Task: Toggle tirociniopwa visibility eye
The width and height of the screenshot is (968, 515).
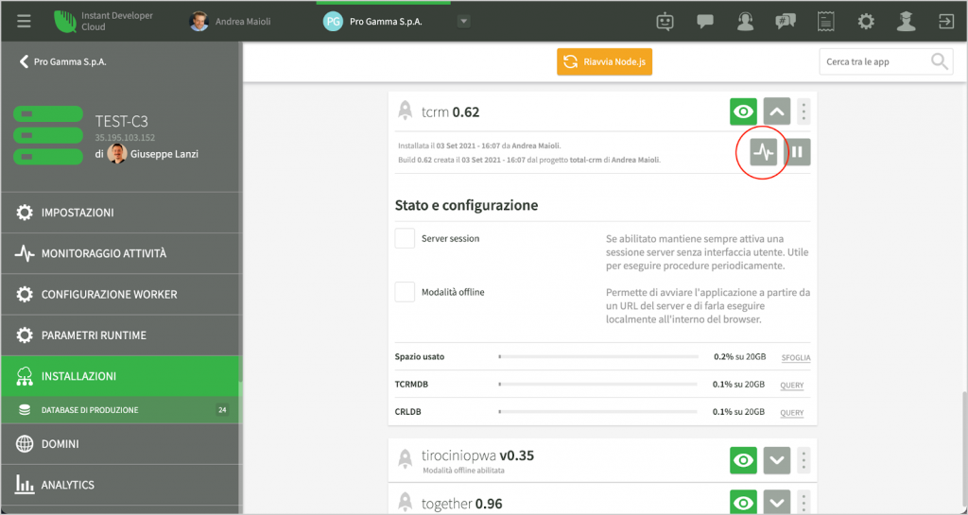Action: tap(743, 460)
